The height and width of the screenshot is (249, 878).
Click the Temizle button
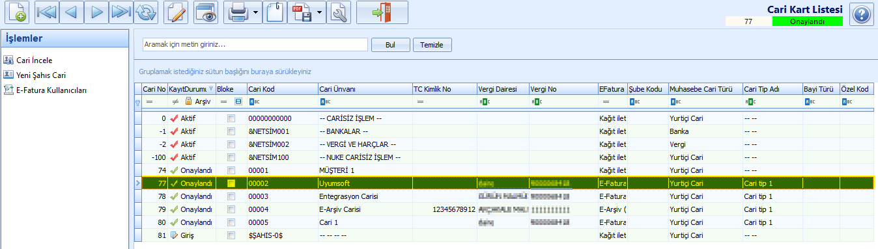pyautogui.click(x=432, y=45)
